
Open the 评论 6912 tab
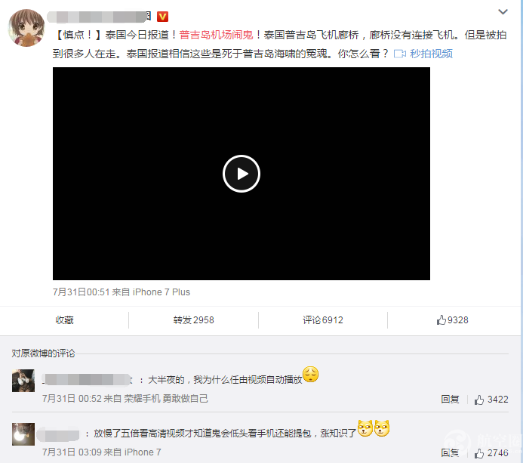point(322,319)
